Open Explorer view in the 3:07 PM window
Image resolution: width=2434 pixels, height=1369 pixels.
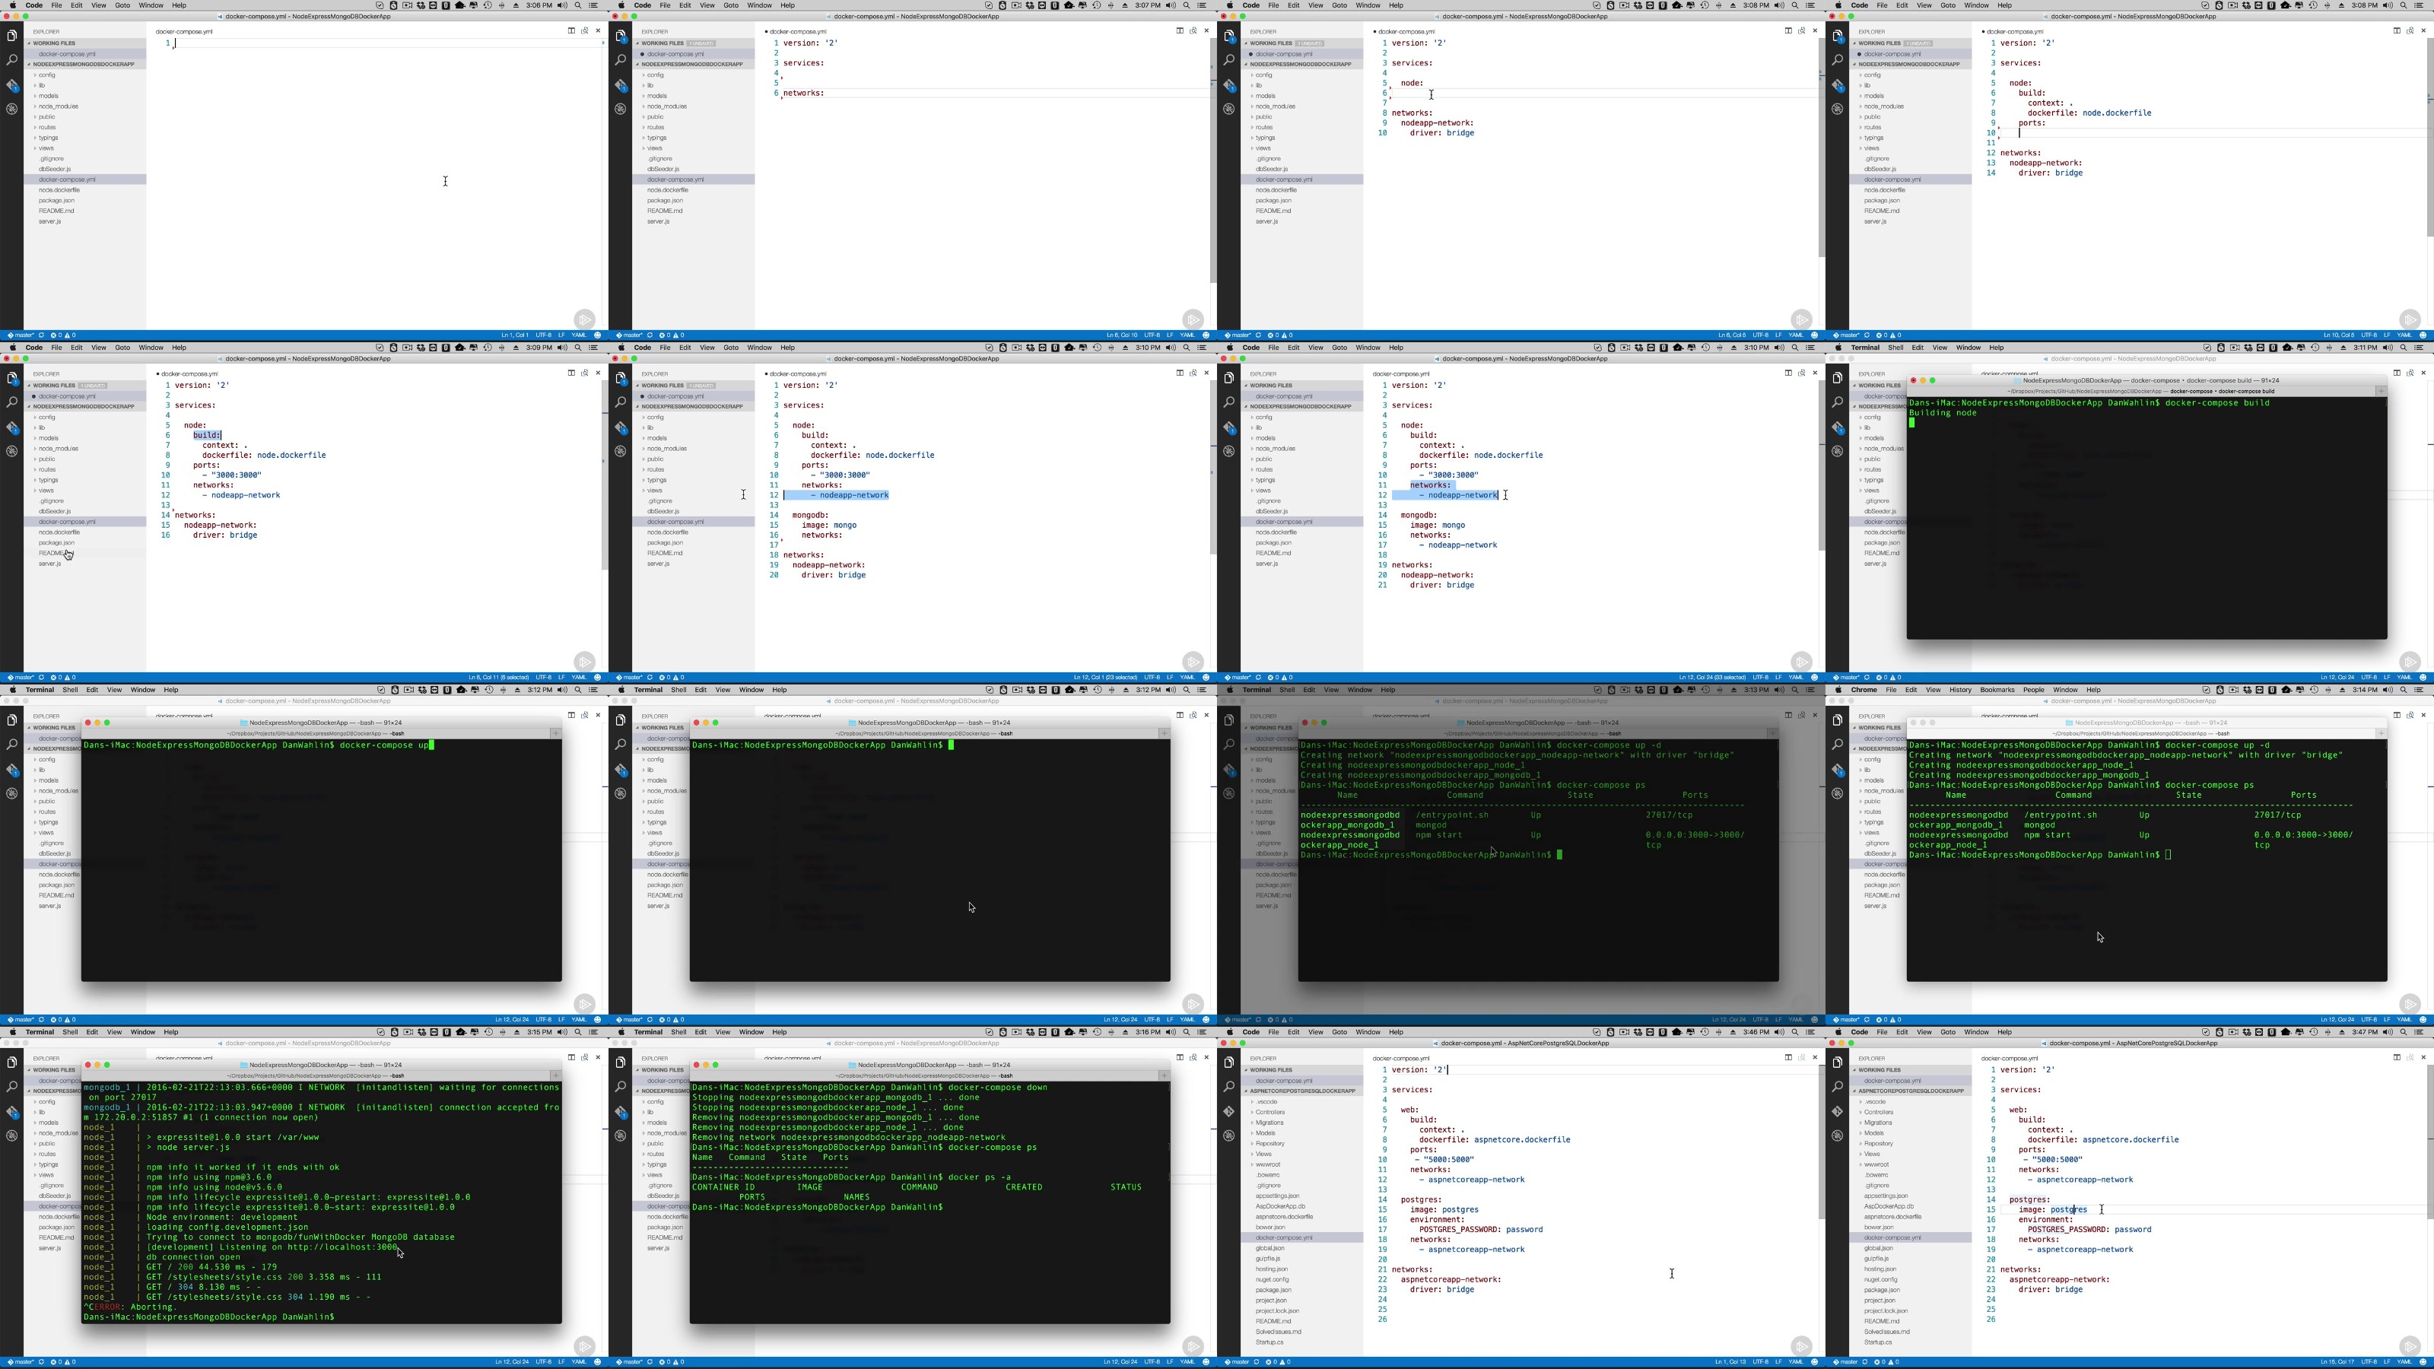click(620, 36)
